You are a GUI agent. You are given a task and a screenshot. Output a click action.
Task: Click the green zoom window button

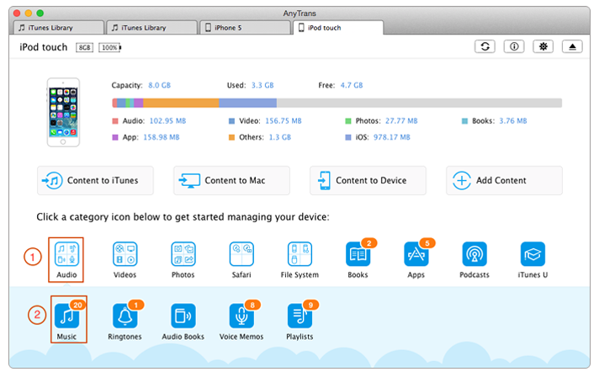click(40, 13)
